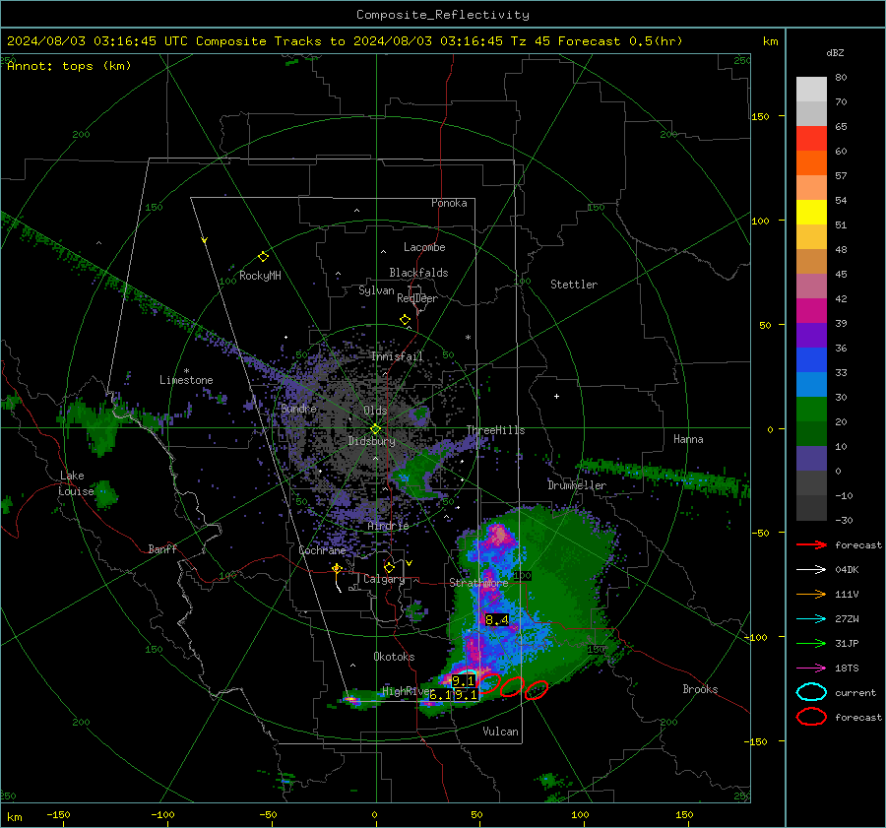This screenshot has width=886, height=828.
Task: Select the cyan 27ZW track arrow
Action: pos(811,619)
